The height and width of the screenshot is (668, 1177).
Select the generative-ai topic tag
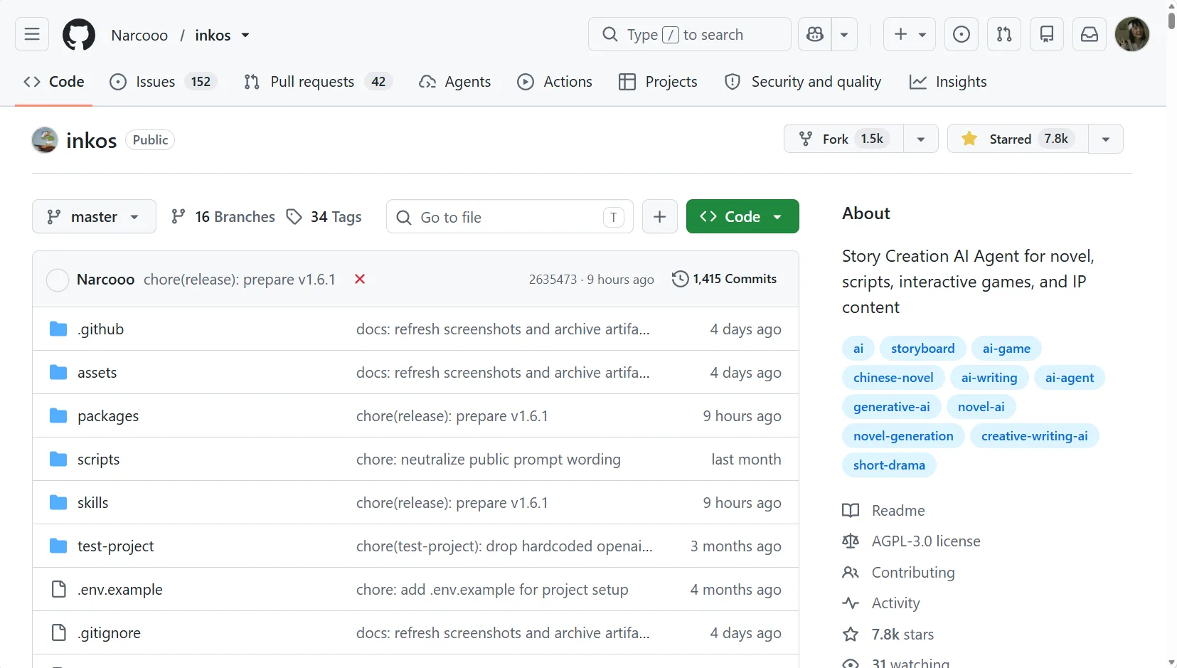(892, 406)
